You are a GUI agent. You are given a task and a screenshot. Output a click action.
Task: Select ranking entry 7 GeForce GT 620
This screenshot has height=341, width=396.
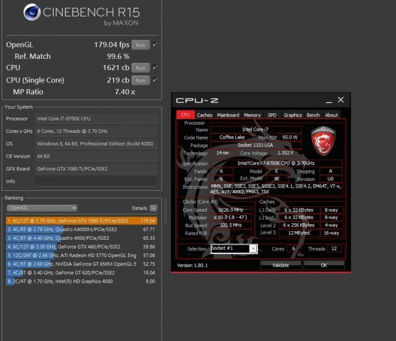81,273
